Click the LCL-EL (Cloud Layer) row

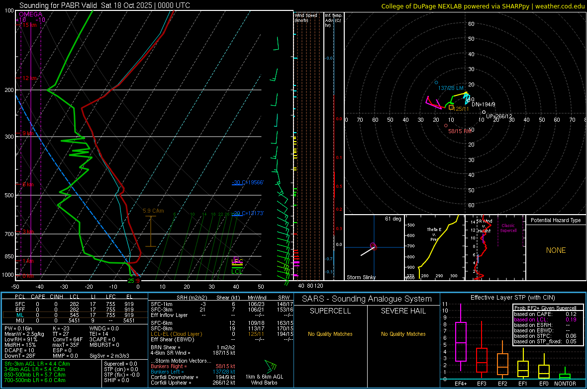(x=222, y=334)
